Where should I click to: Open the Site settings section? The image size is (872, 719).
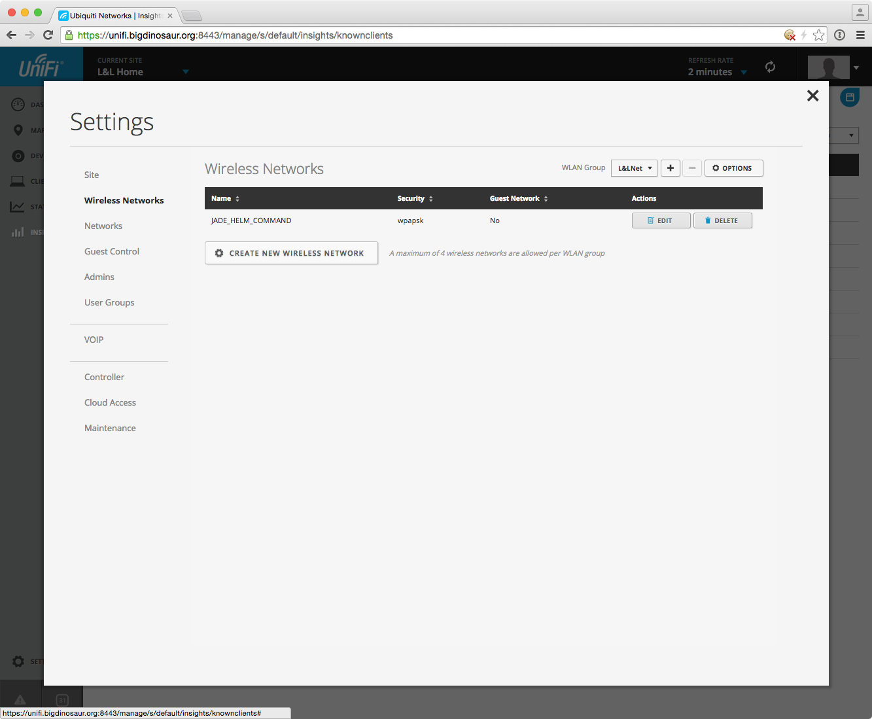tap(92, 175)
